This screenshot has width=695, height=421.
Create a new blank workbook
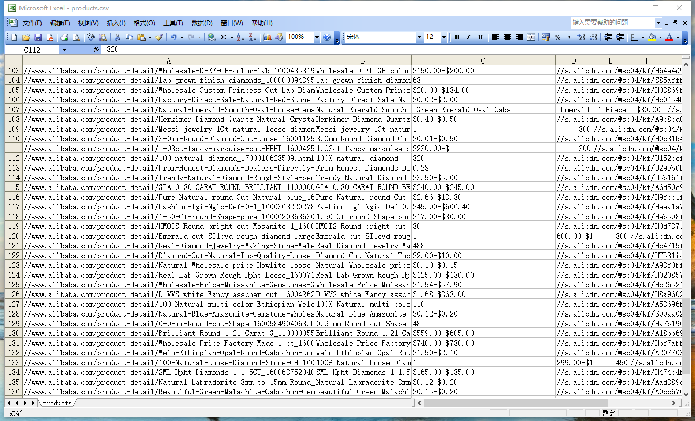point(14,37)
